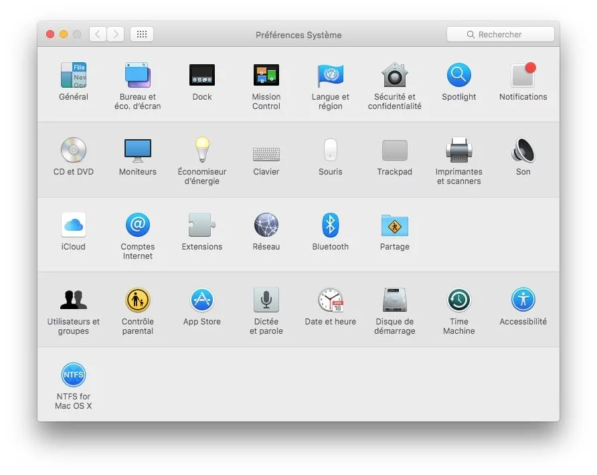Open Trackpad settings
The image size is (597, 475).
pos(394,150)
